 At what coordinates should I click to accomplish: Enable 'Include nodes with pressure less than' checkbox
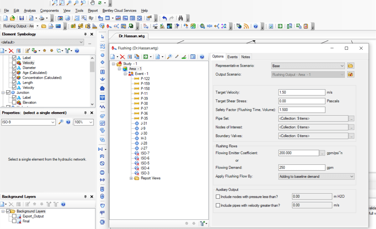[218, 197]
